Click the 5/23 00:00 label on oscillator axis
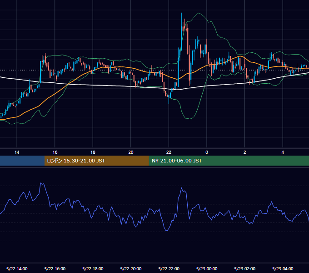The height and width of the screenshot is (273, 309). [207, 268]
